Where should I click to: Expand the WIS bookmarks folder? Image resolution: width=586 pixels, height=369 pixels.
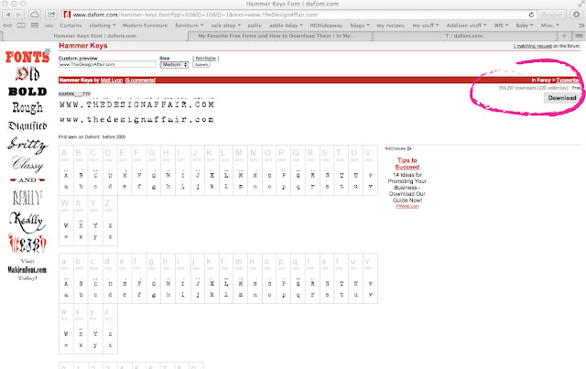501,26
